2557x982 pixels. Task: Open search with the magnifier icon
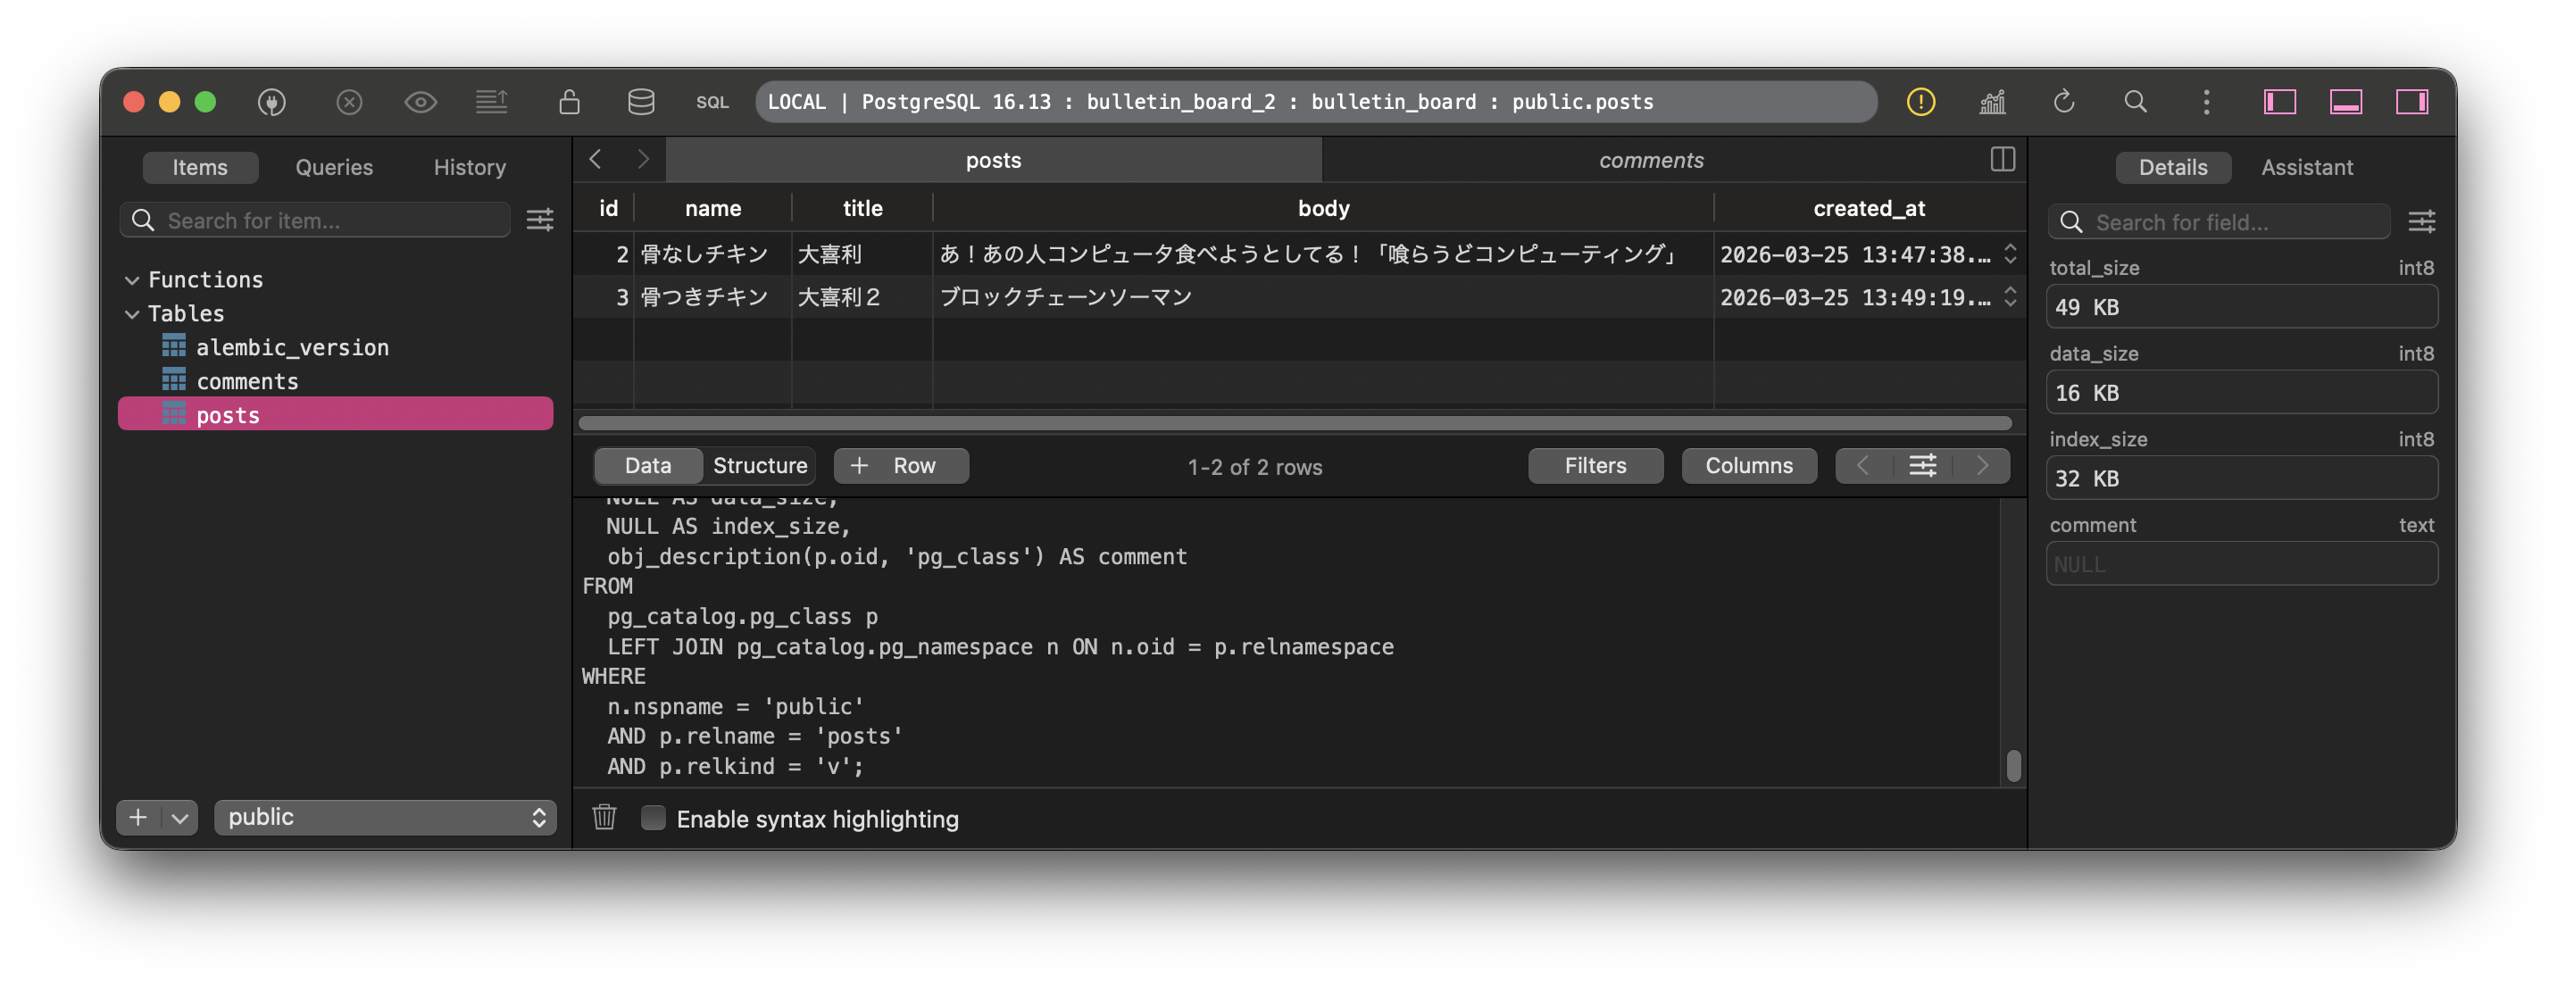2135,101
